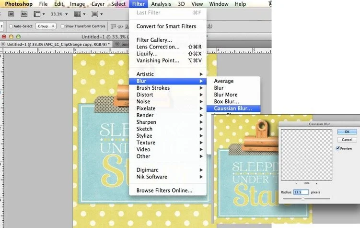This screenshot has height=228, width=360.
Task: Select the second document tab
Action: (122, 44)
